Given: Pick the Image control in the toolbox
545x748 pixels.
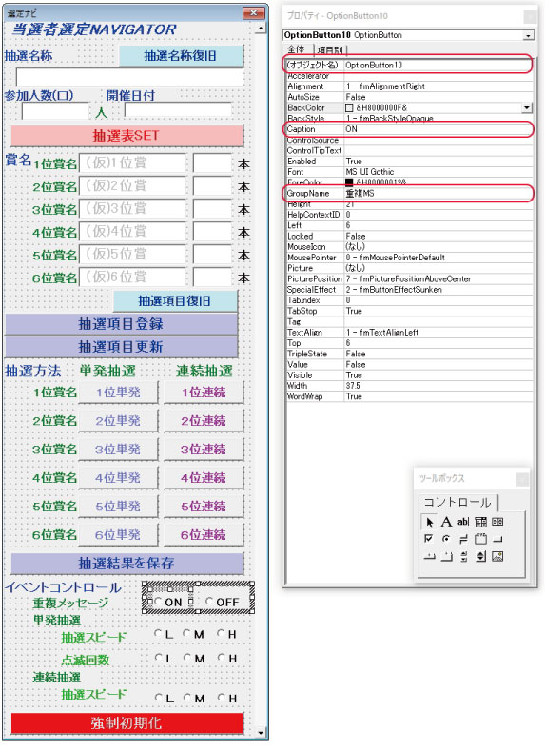Looking at the screenshot, I should pyautogui.click(x=497, y=556).
